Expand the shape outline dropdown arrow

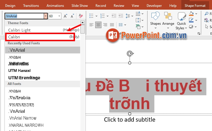click(x=196, y=20)
